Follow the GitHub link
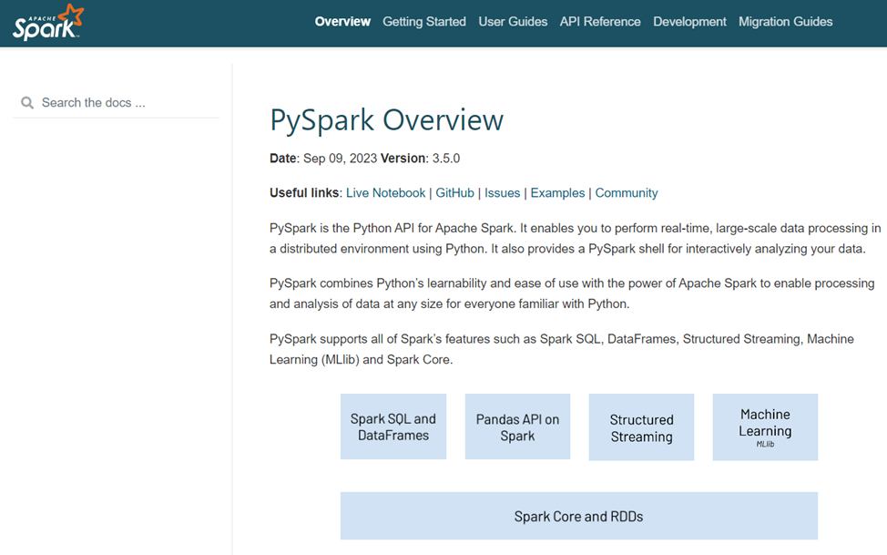 pos(454,193)
